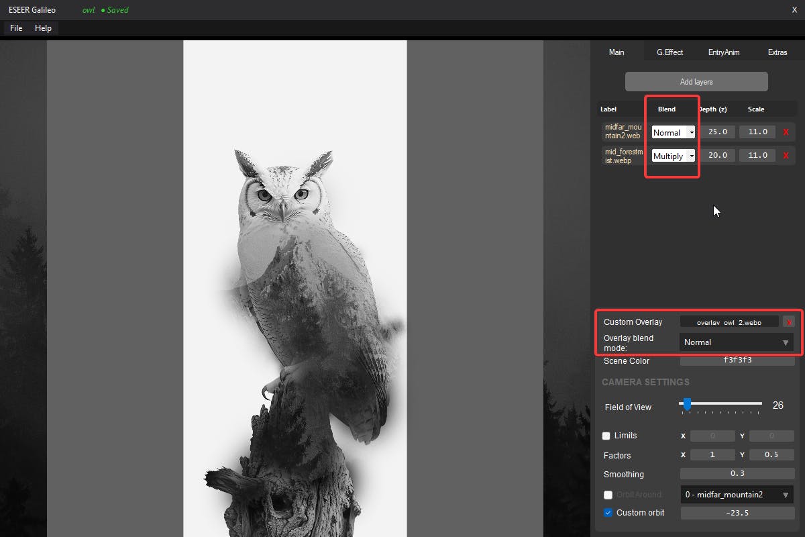Edit scale value of mid_forestmist layer

757,156
